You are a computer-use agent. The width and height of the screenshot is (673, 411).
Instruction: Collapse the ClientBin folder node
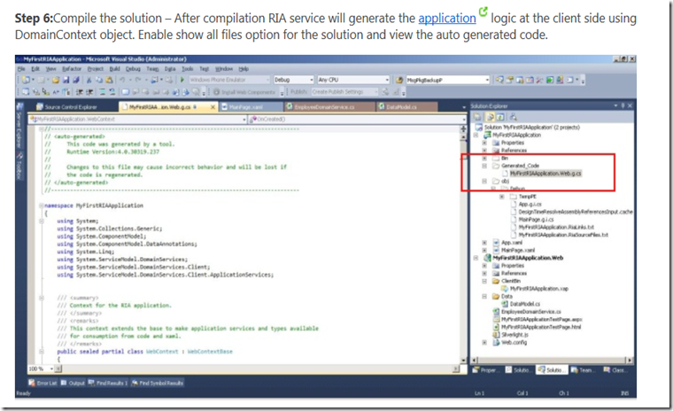pos(484,282)
